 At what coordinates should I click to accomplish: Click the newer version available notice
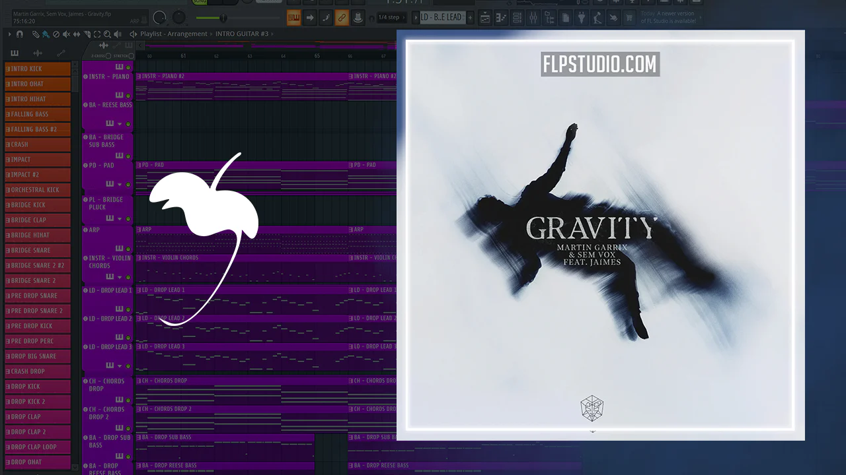pyautogui.click(x=668, y=17)
